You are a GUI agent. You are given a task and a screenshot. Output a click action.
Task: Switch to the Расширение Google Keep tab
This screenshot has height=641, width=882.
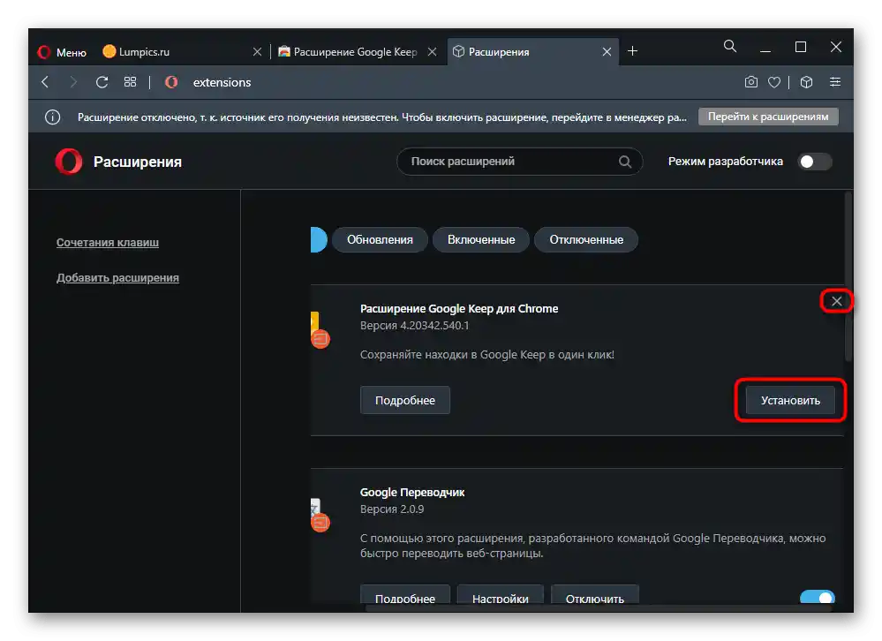click(356, 52)
